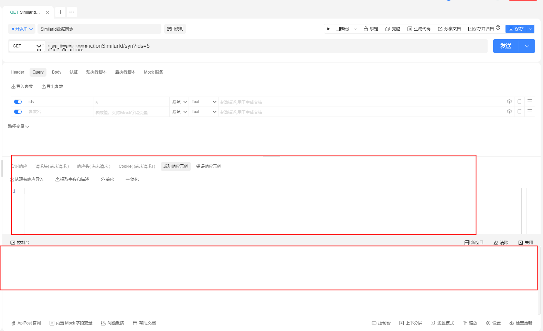Open Text type dropdown in empty row

click(204, 112)
